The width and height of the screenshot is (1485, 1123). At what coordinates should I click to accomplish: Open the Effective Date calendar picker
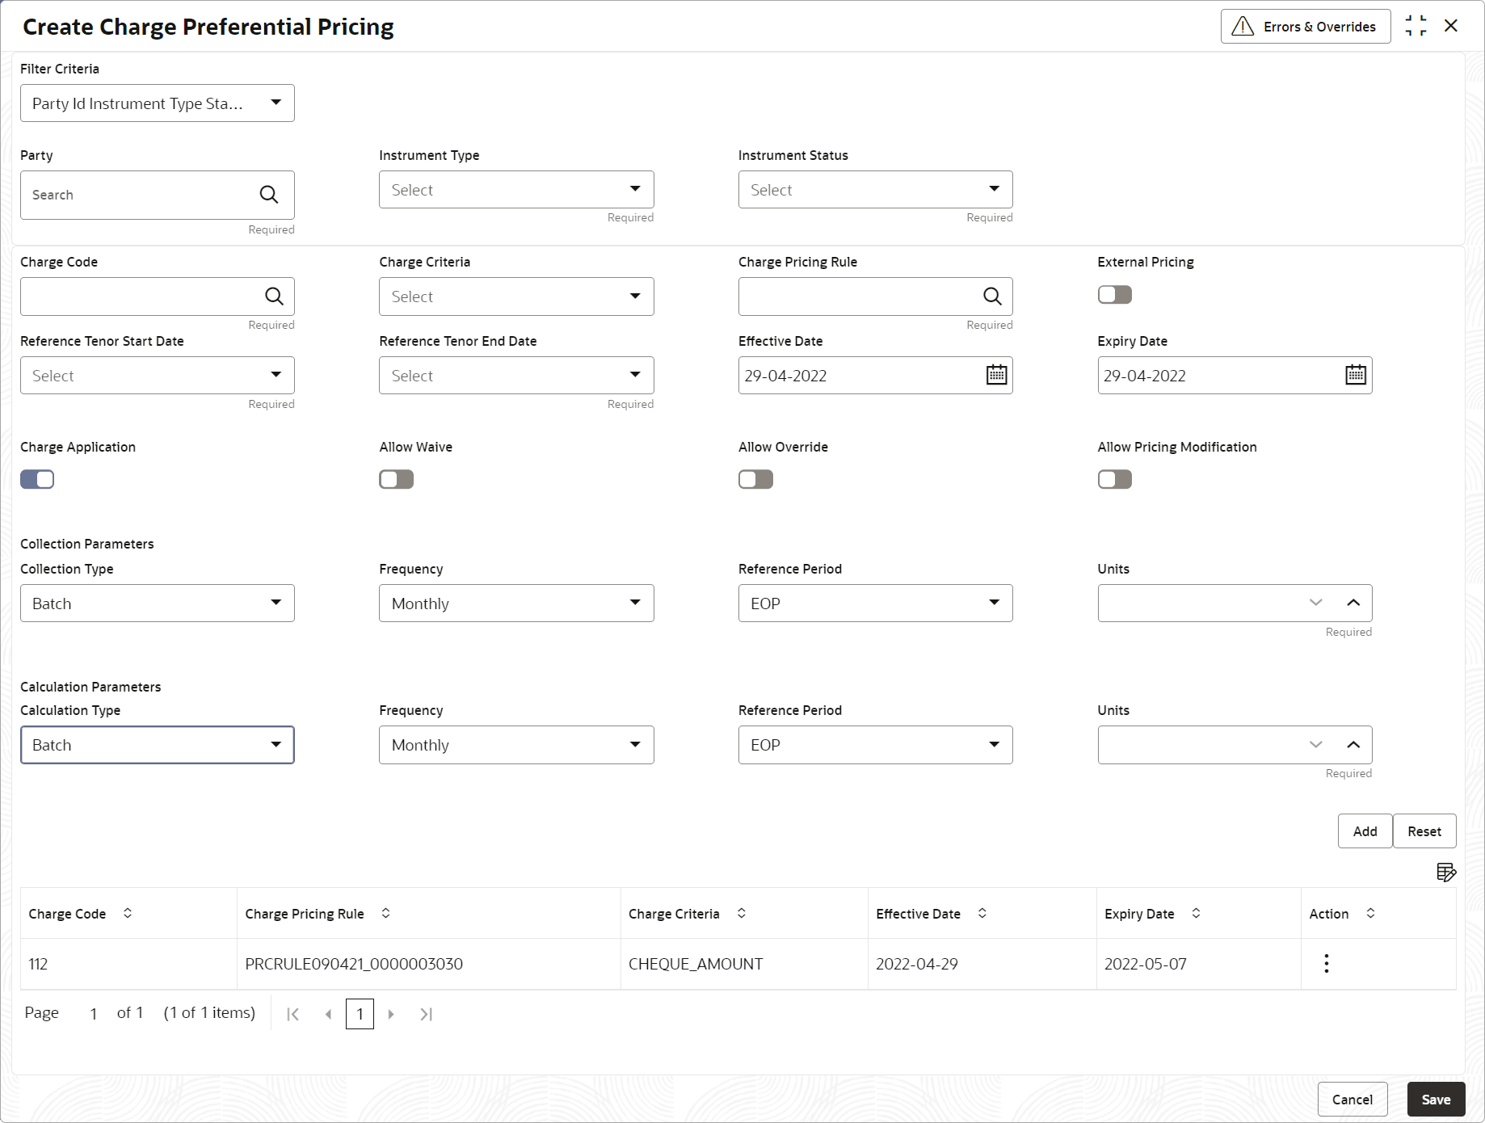point(996,376)
